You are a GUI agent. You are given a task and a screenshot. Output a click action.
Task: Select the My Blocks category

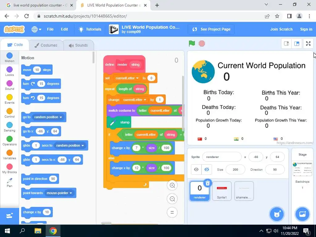click(x=10, y=169)
